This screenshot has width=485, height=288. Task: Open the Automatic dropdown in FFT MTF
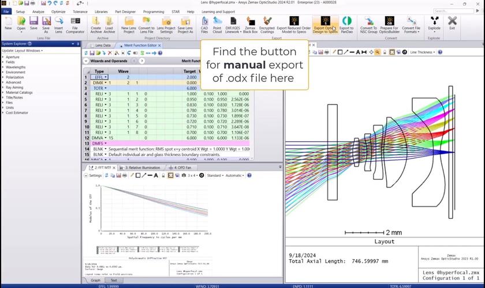coord(234,175)
